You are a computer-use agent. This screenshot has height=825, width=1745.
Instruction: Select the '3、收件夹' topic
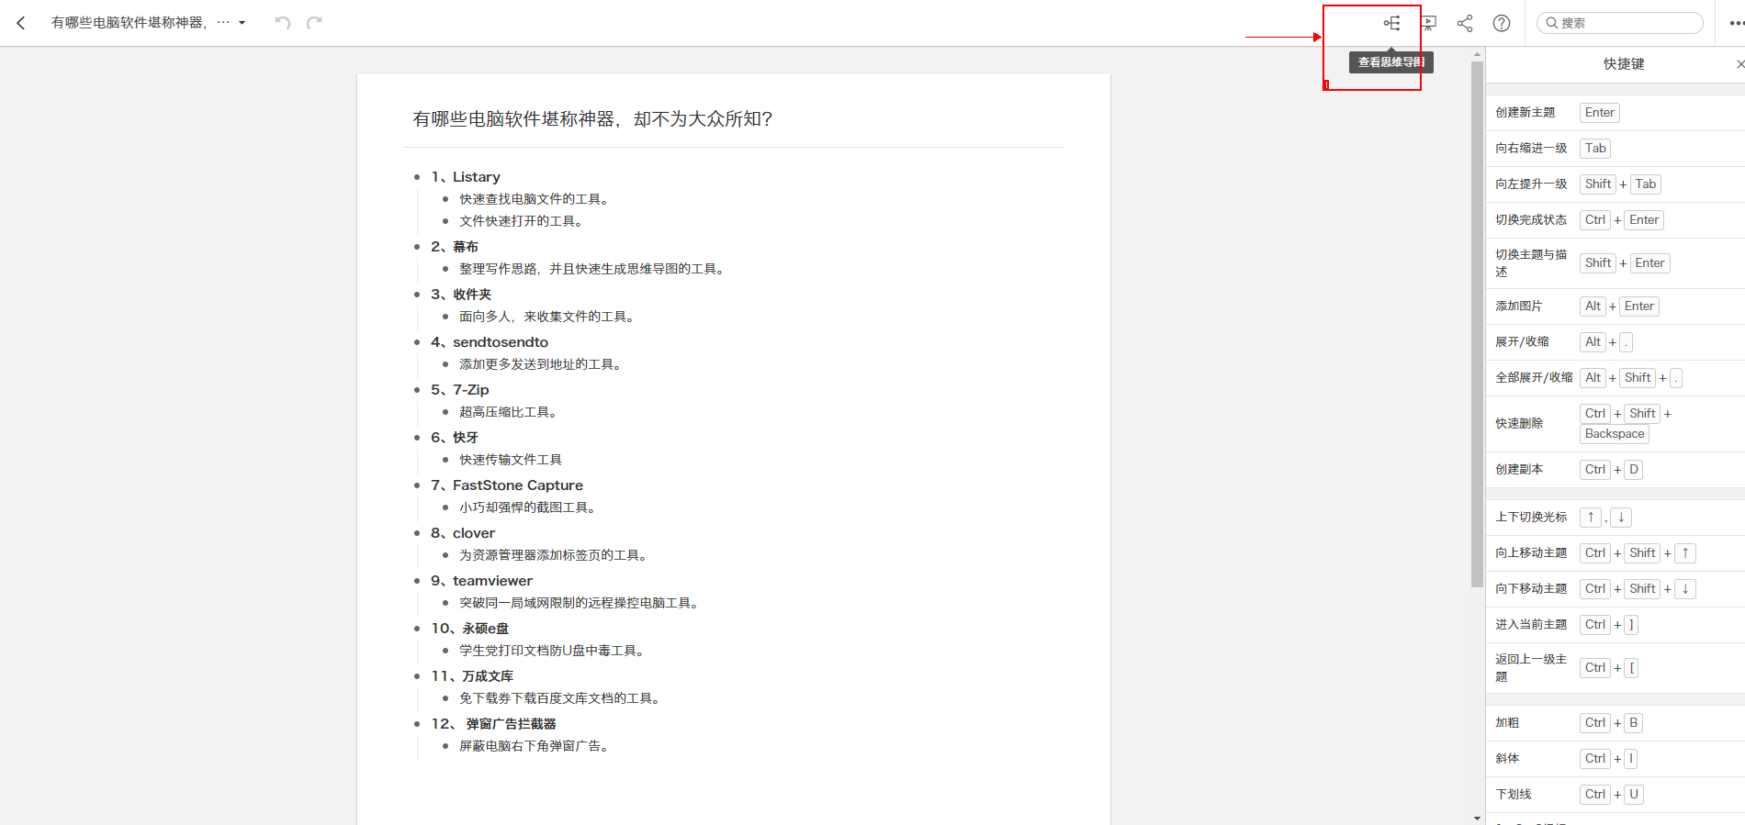point(461,295)
